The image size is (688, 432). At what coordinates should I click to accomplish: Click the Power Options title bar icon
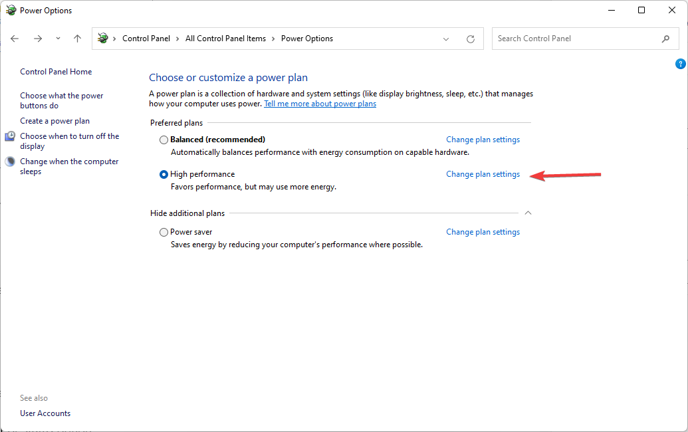[11, 11]
